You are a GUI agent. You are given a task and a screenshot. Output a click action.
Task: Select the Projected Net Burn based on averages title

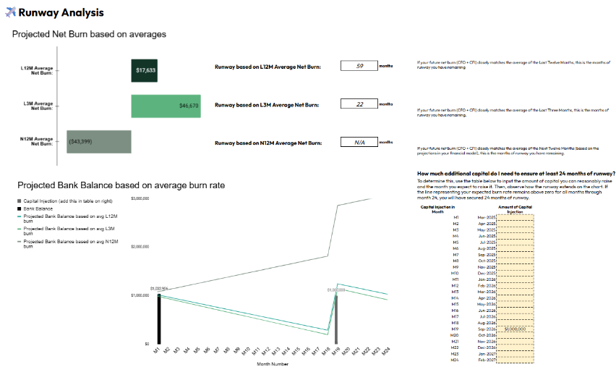pos(89,34)
